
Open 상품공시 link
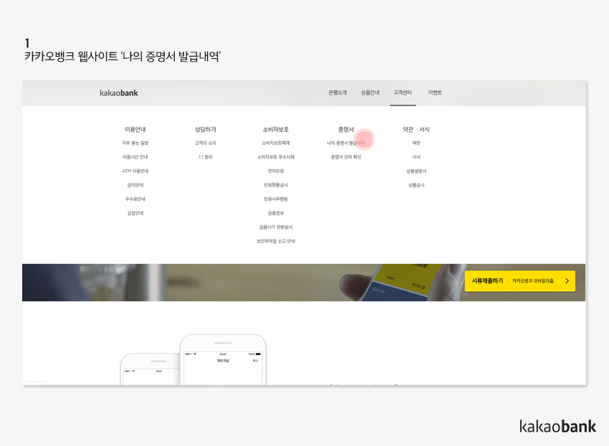416,185
